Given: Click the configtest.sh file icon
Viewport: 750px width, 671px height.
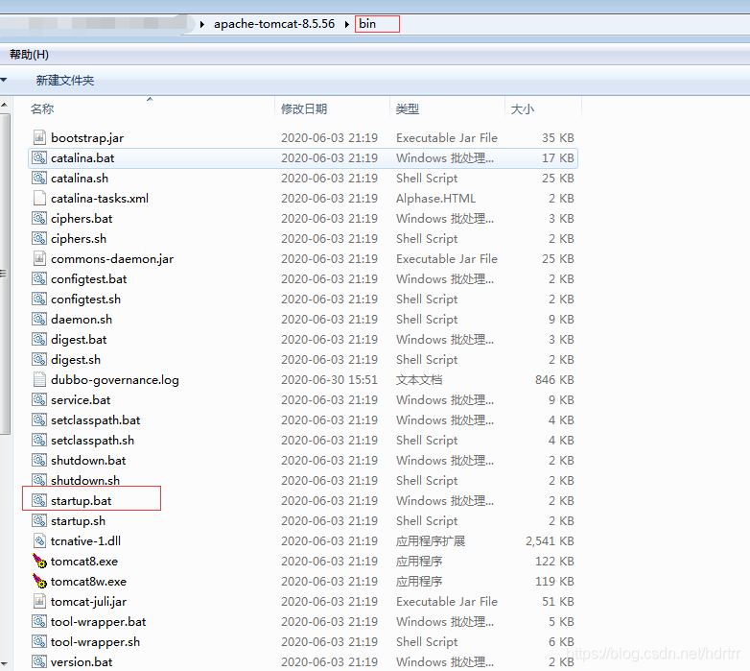Looking at the screenshot, I should (39, 299).
